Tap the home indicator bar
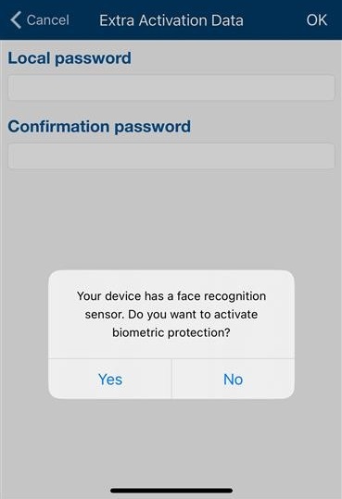The image size is (342, 499). tap(171, 491)
